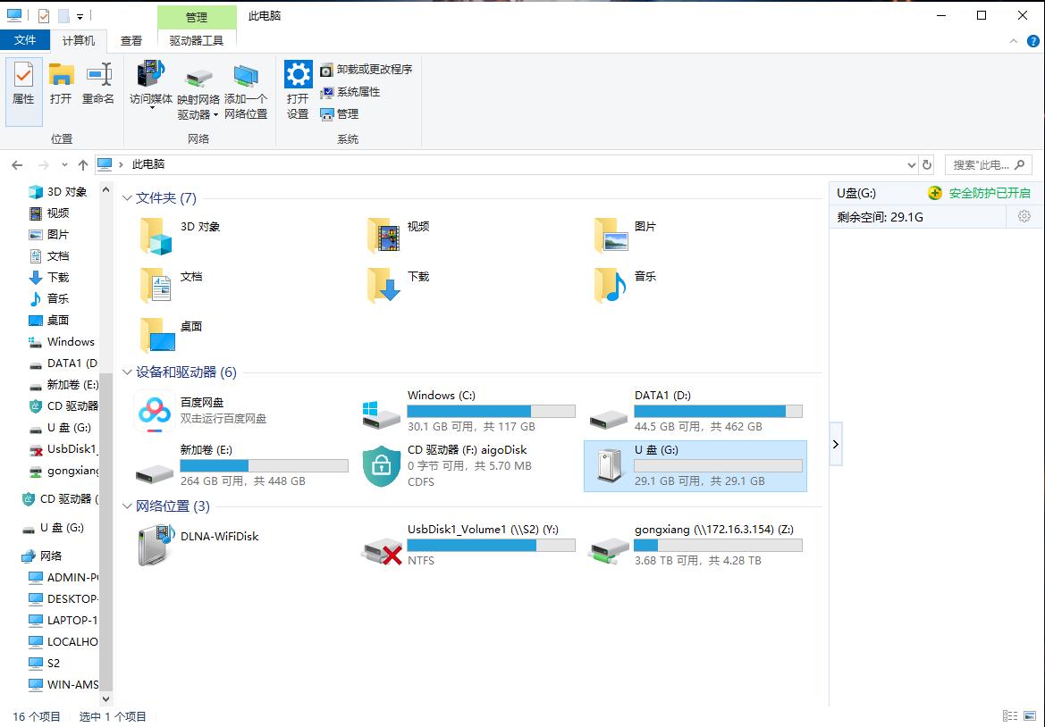This screenshot has height=727, width=1045.
Task: Select S2 computer in navigation pane
Action: coord(46,663)
